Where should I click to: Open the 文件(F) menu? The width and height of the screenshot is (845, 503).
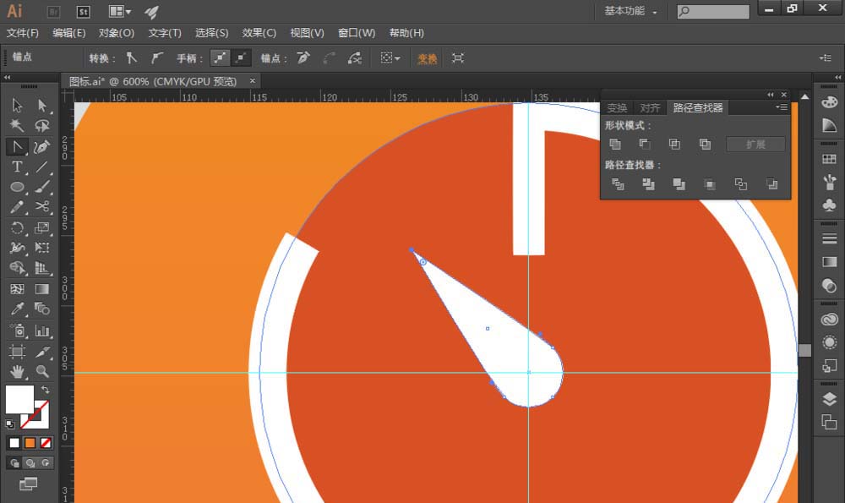[x=23, y=33]
